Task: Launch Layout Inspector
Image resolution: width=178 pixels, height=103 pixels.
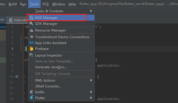Action: coord(61,55)
